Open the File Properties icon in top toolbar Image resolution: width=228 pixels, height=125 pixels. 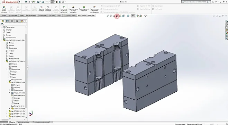(60, 2)
